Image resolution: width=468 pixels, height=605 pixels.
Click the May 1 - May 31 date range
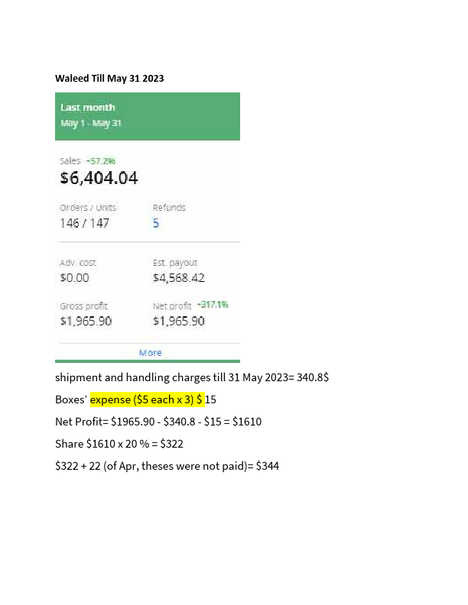pyautogui.click(x=91, y=123)
